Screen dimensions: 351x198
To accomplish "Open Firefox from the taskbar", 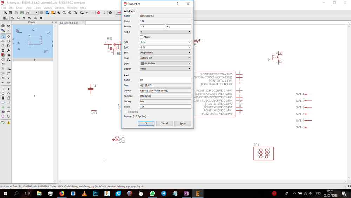I will click(61, 193).
